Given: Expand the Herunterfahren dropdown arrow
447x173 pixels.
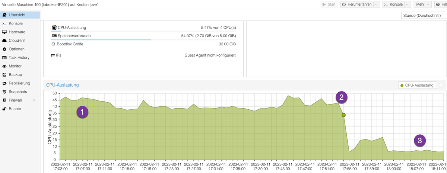Looking at the screenshot, I should (x=377, y=4).
